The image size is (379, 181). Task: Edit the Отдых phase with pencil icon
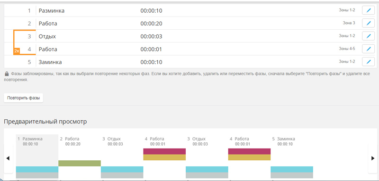(x=368, y=36)
